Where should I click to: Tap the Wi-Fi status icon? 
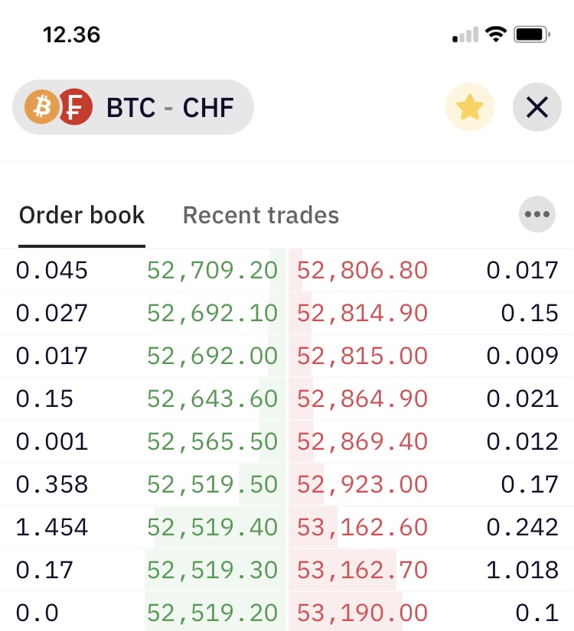[x=496, y=34]
